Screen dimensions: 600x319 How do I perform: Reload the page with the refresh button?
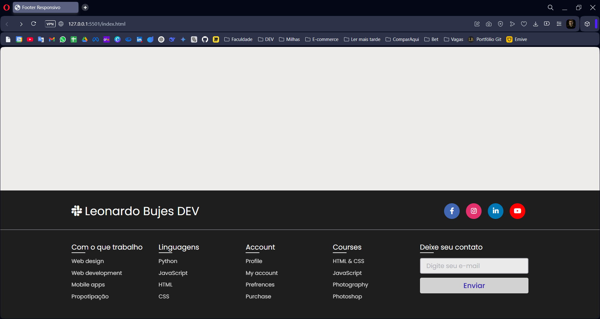(33, 24)
